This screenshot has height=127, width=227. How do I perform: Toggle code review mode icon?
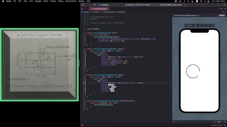tap(218, 9)
